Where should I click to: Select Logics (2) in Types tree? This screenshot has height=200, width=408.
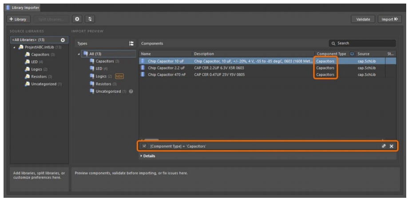point(103,76)
